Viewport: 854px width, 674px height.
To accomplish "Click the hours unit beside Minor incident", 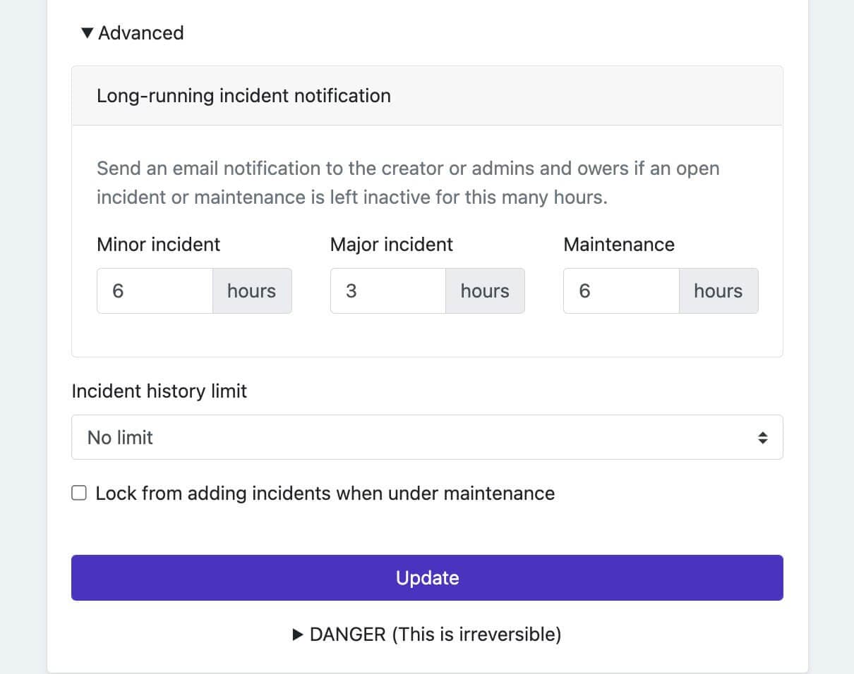I will pyautogui.click(x=251, y=290).
